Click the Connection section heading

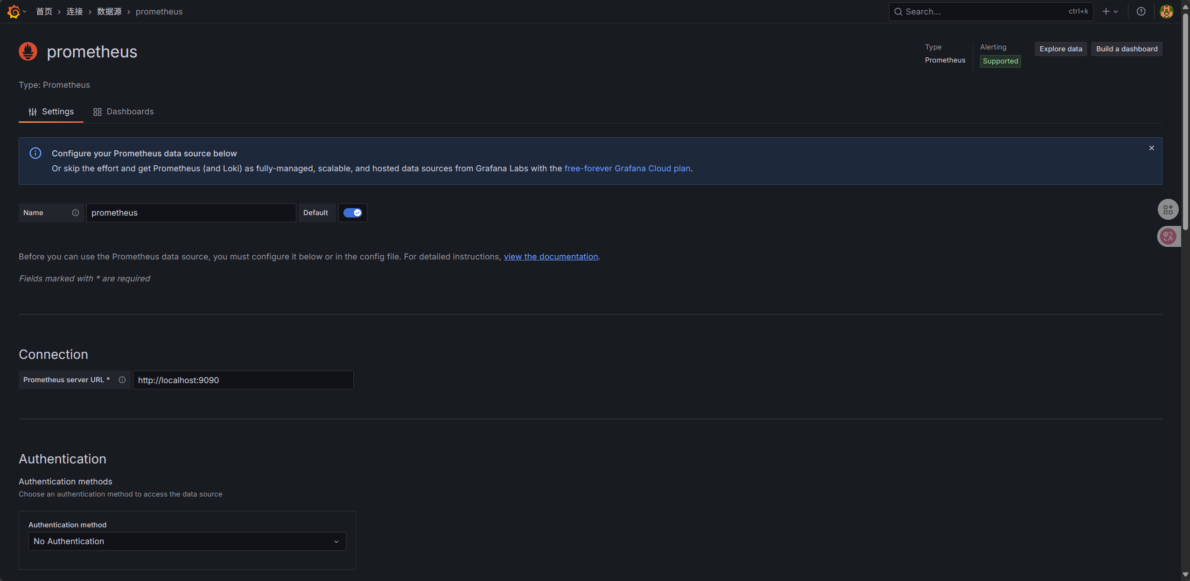(x=53, y=355)
